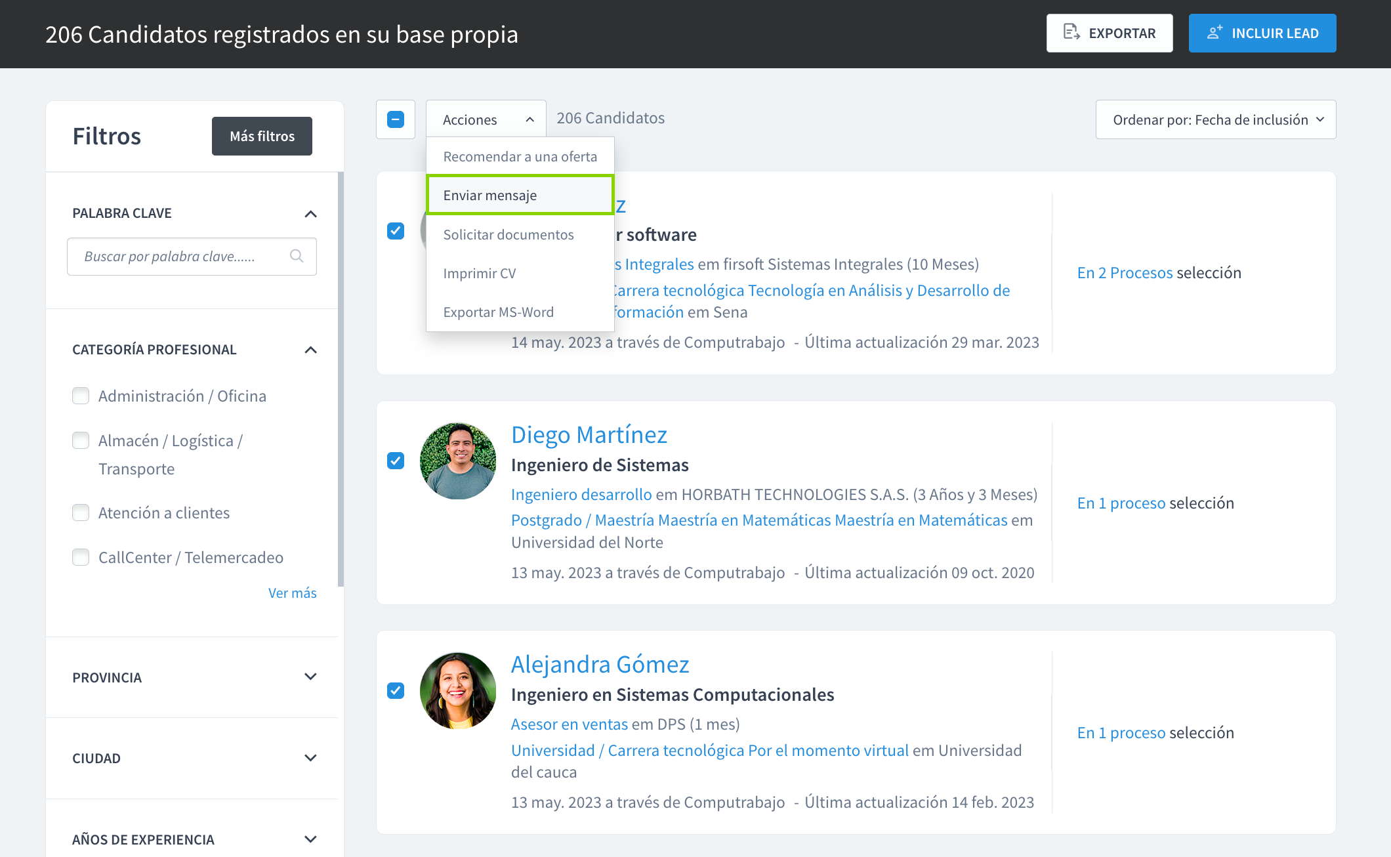The width and height of the screenshot is (1391, 857).
Task: Open the Ordenar por sort dropdown
Action: click(x=1215, y=119)
